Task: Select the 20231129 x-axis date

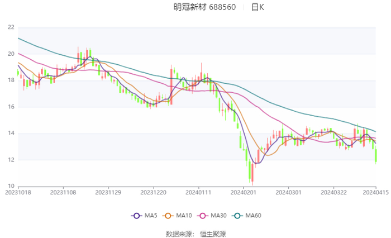Action: point(108,192)
